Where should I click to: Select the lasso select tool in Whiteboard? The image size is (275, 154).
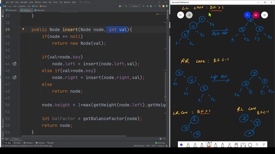tap(250, 145)
